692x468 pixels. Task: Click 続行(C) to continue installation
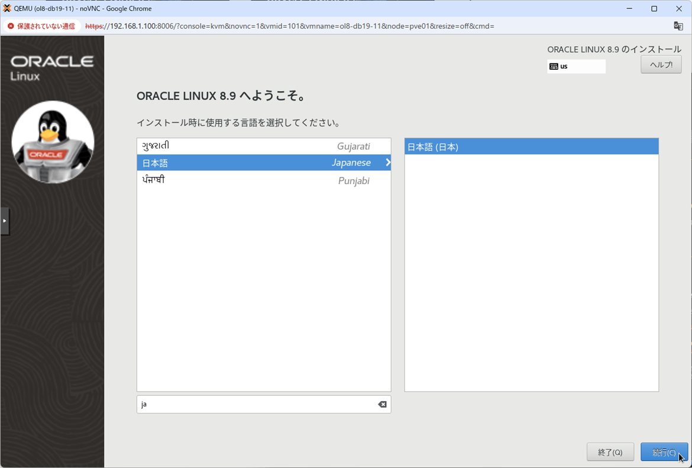coord(664,452)
